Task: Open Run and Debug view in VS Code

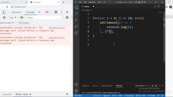Action: click(76, 26)
